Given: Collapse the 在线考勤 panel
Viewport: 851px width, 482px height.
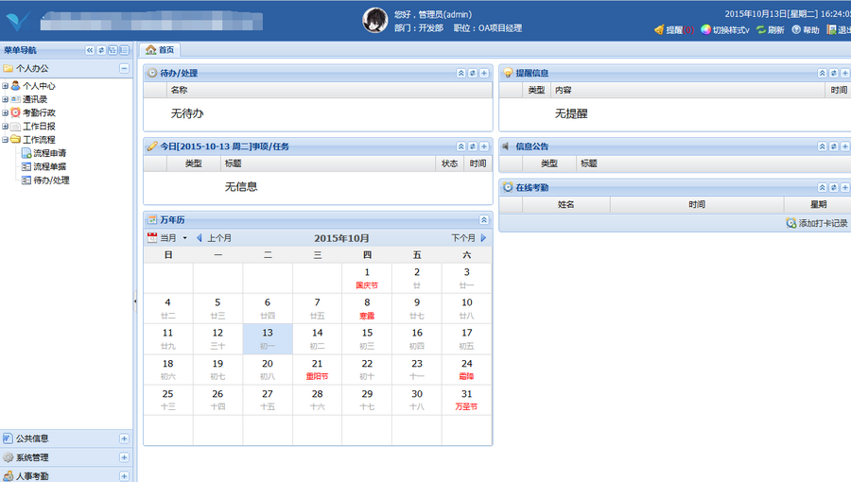Looking at the screenshot, I should point(823,187).
